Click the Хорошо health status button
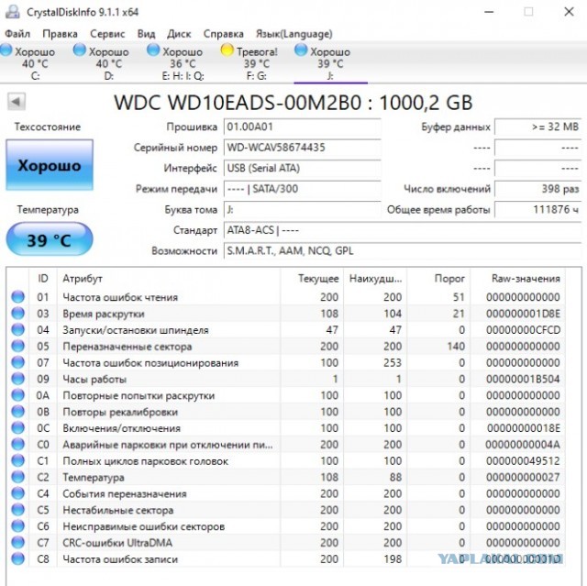Image resolution: width=587 pixels, height=586 pixels. pyautogui.click(x=50, y=165)
